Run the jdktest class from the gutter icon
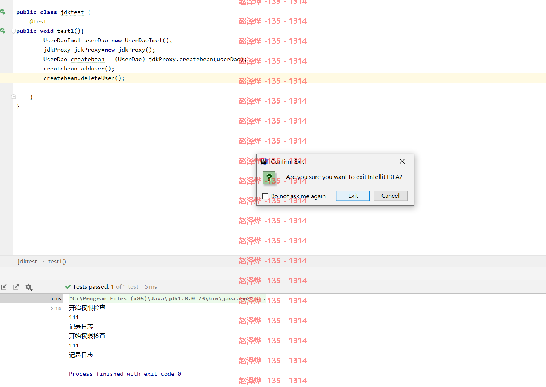Viewport: 546px width, 387px height. pos(3,12)
